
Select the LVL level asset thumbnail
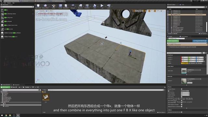(46, 97)
